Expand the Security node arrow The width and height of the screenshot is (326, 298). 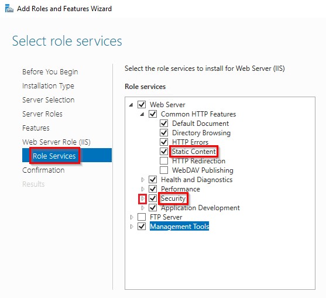tap(143, 198)
